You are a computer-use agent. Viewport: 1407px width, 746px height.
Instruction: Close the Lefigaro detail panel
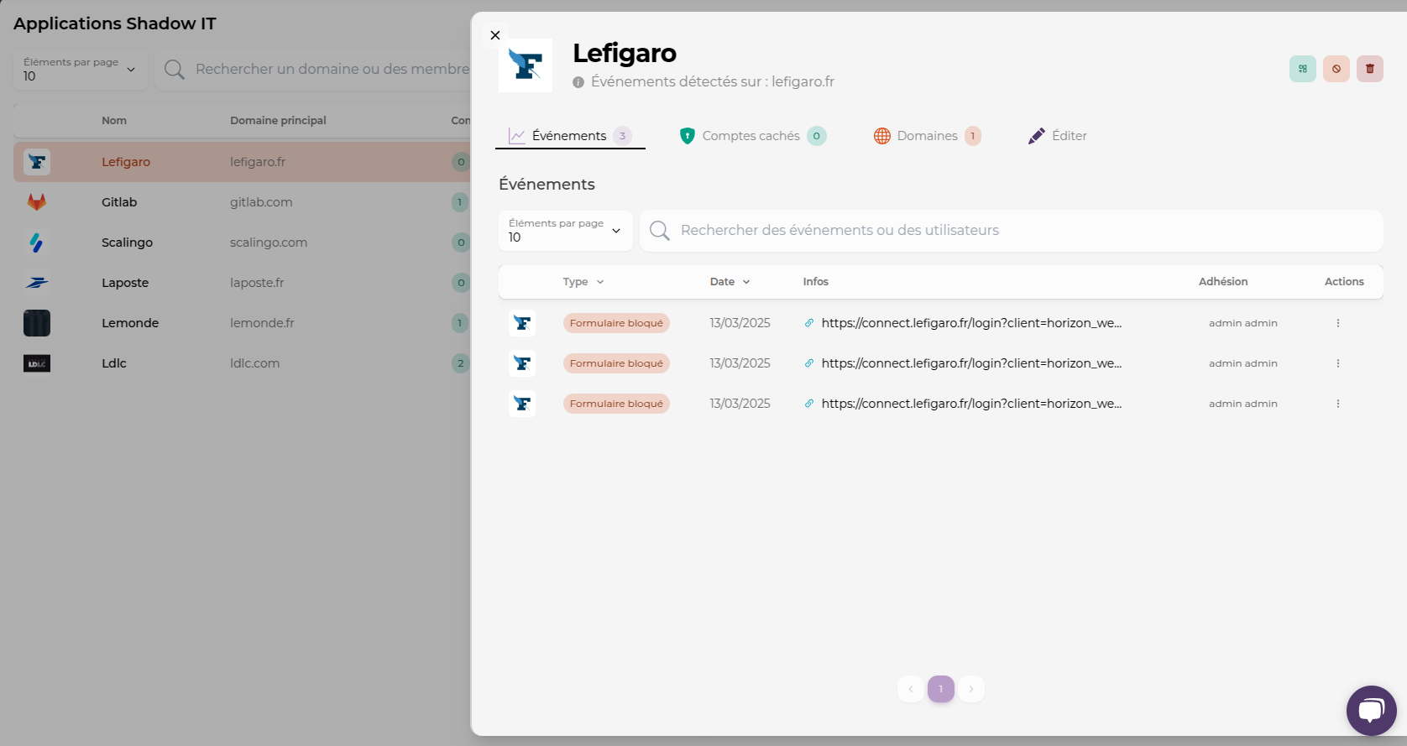click(x=495, y=35)
